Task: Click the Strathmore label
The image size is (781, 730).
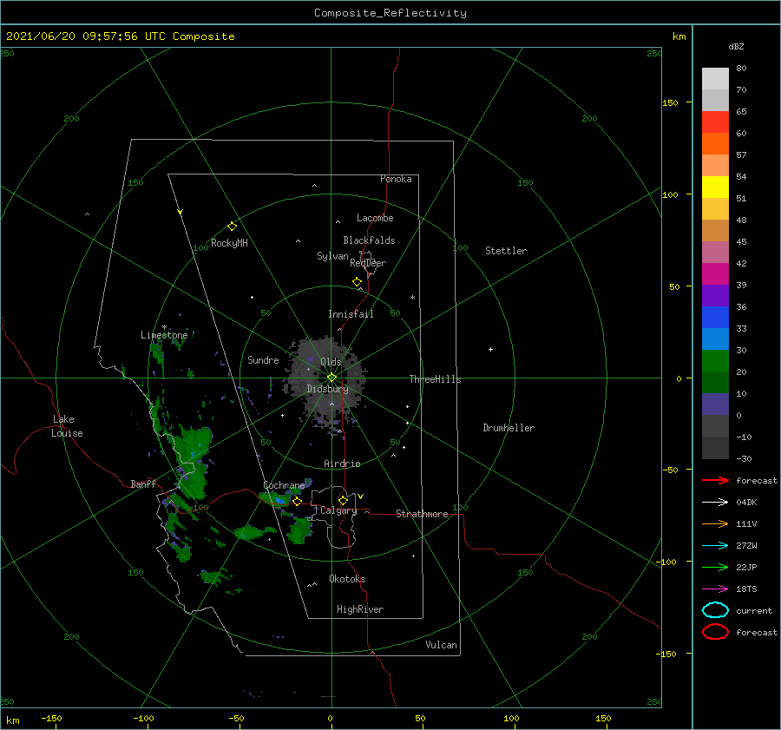Action: pyautogui.click(x=422, y=514)
